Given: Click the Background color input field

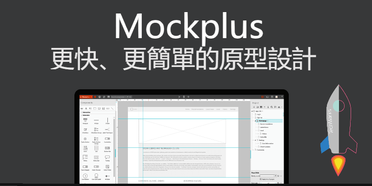Looking at the screenshot, I should tap(269, 176).
